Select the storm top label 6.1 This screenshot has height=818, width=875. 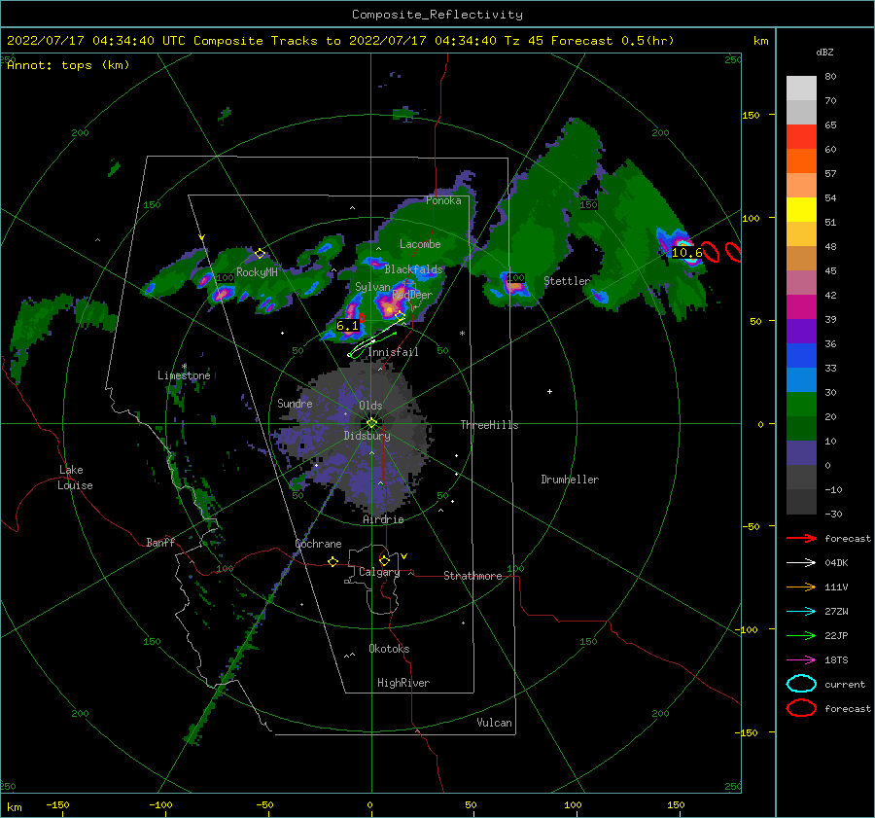(x=347, y=326)
